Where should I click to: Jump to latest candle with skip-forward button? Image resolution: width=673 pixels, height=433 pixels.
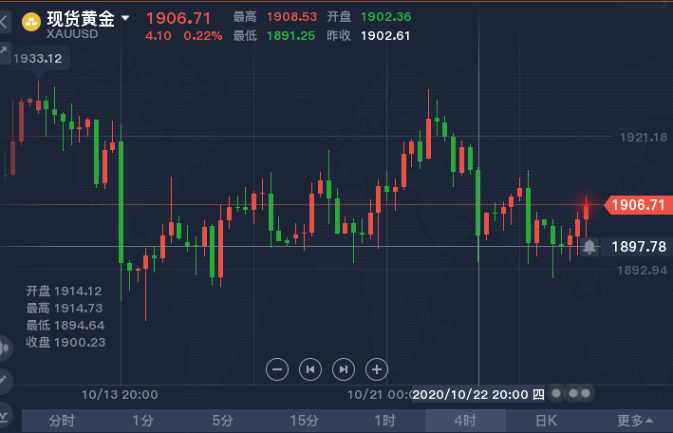344,369
